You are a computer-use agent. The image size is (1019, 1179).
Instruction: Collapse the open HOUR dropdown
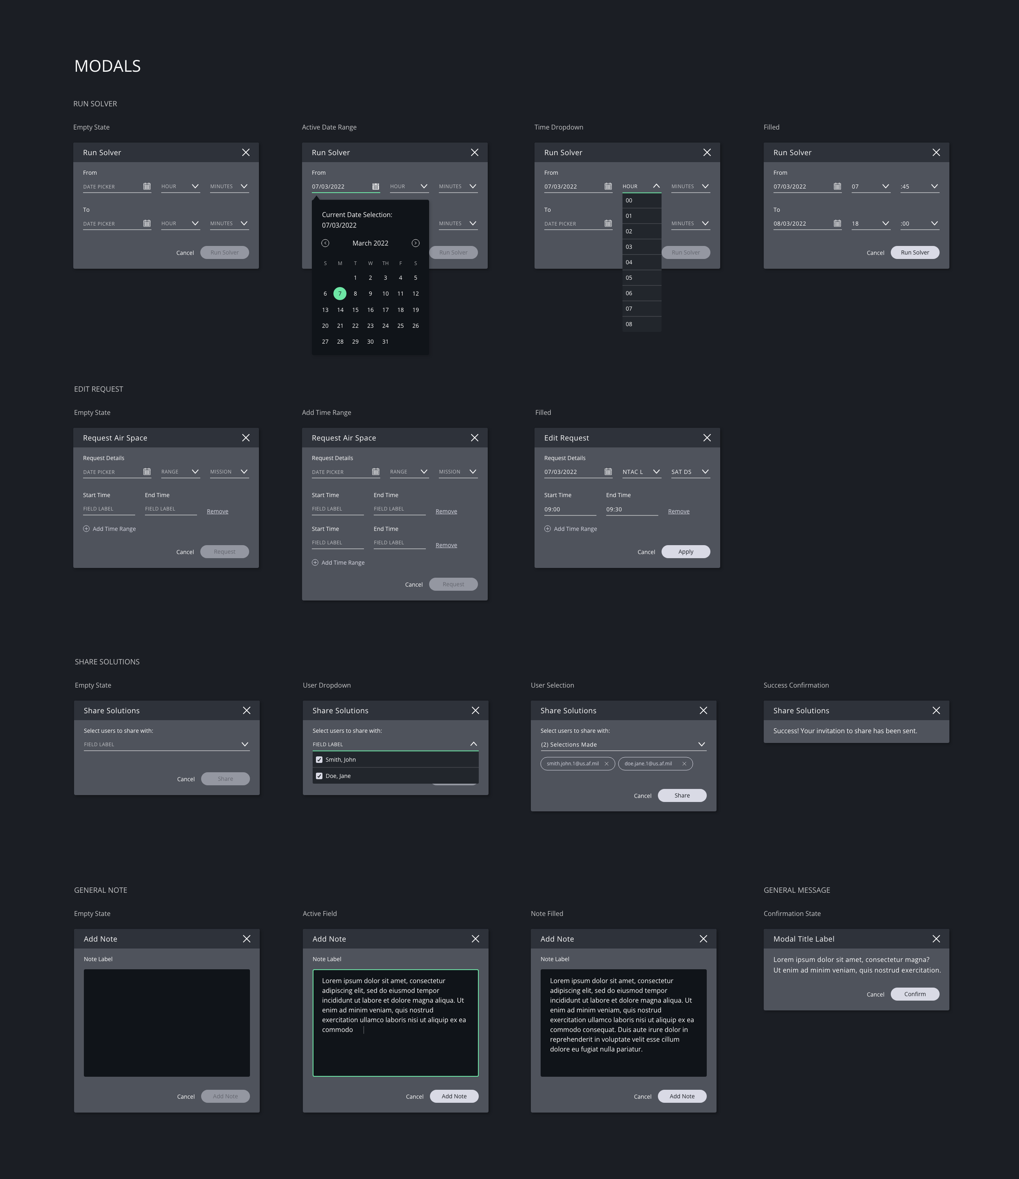656,186
